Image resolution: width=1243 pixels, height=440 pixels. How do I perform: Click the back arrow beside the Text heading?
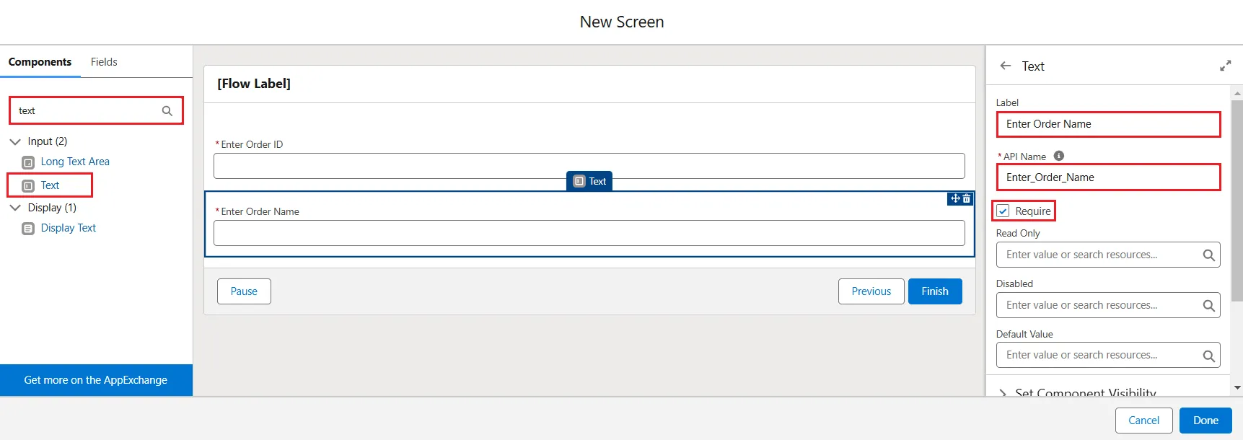pyautogui.click(x=1006, y=66)
